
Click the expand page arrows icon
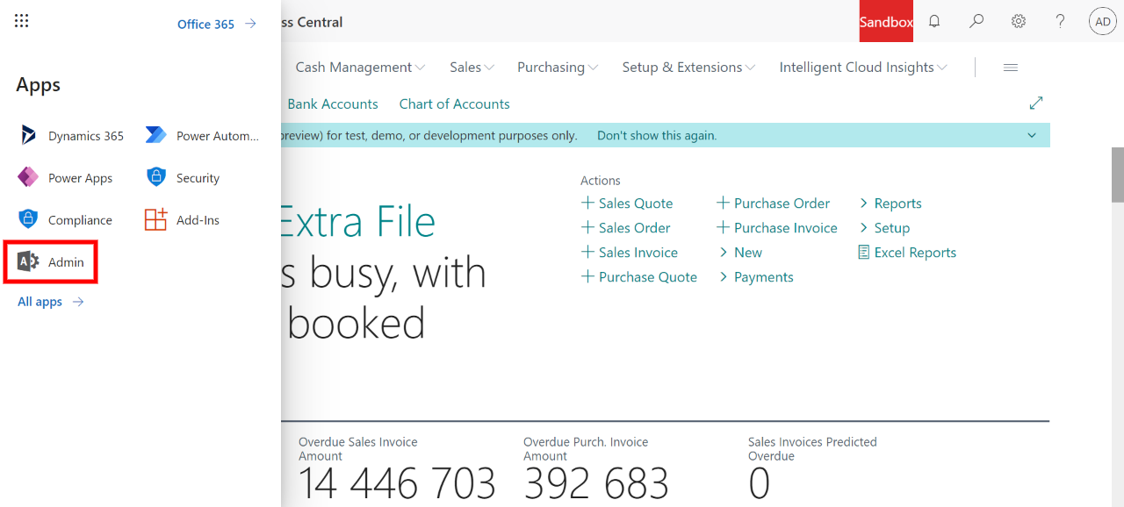coord(1036,104)
